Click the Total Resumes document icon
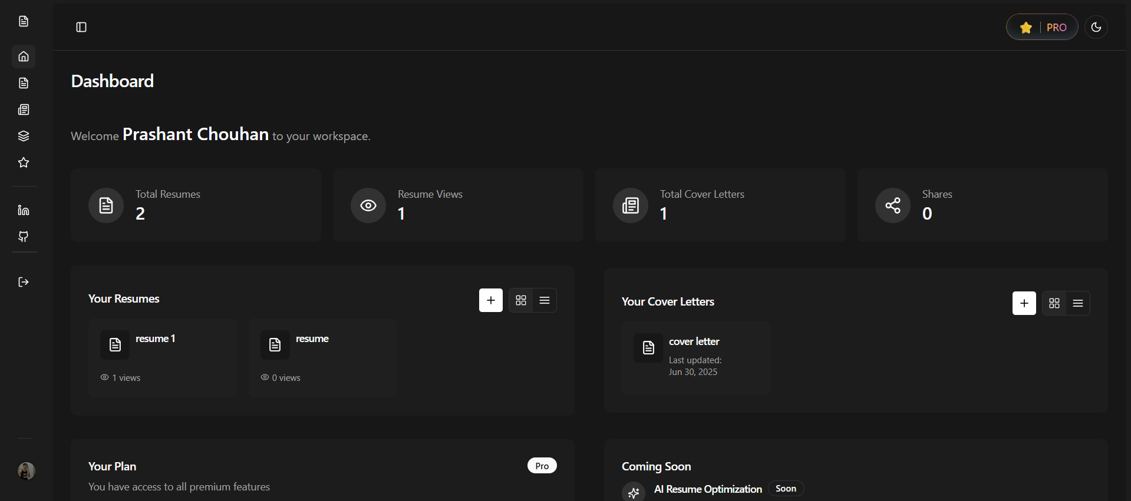The height and width of the screenshot is (501, 1131). tap(106, 205)
